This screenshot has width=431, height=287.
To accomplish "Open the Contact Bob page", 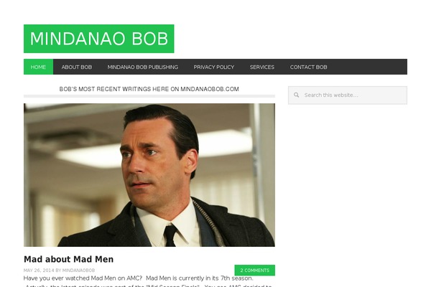I will click(308, 67).
